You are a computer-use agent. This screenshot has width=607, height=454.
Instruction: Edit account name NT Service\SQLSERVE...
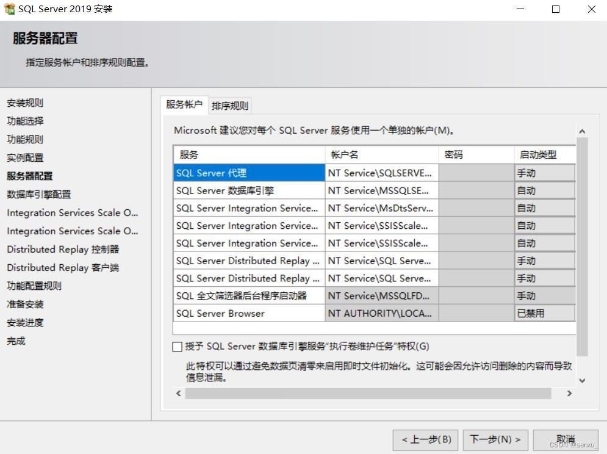pyautogui.click(x=382, y=173)
